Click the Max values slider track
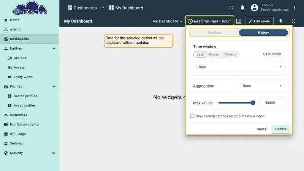 [236, 103]
